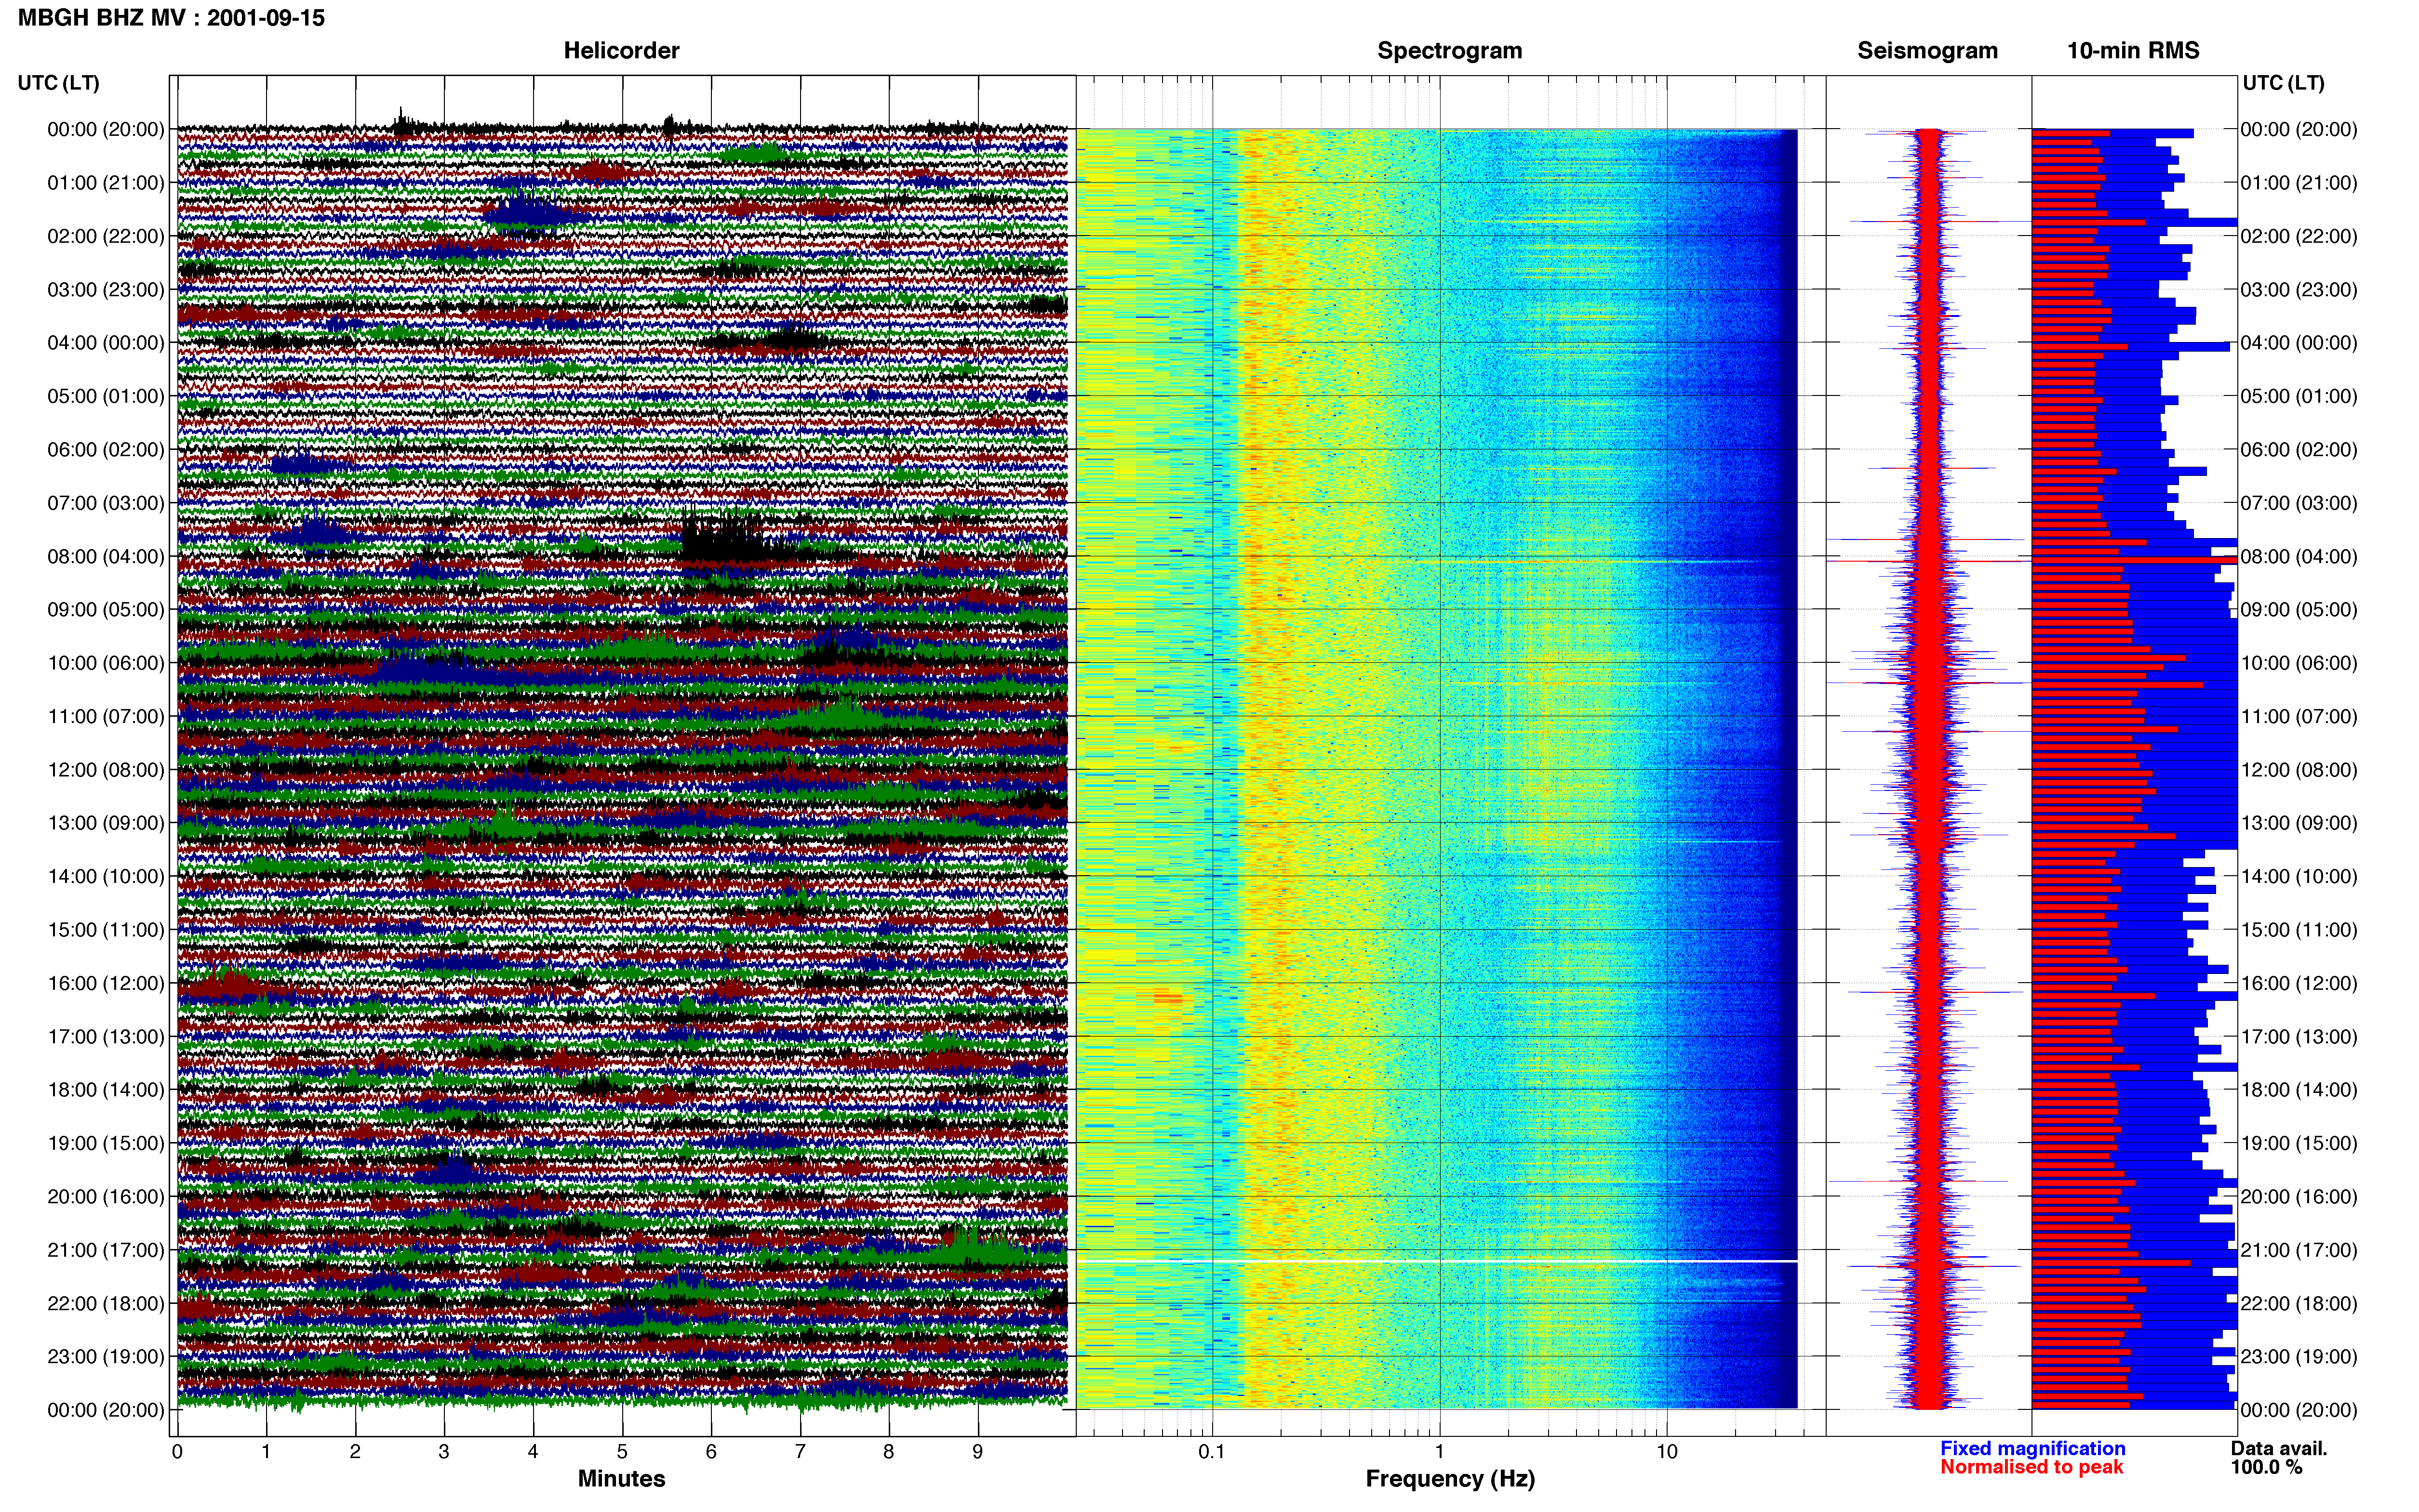Click left time label 08:00 (04:00)
2419x1512 pixels.
pos(106,556)
